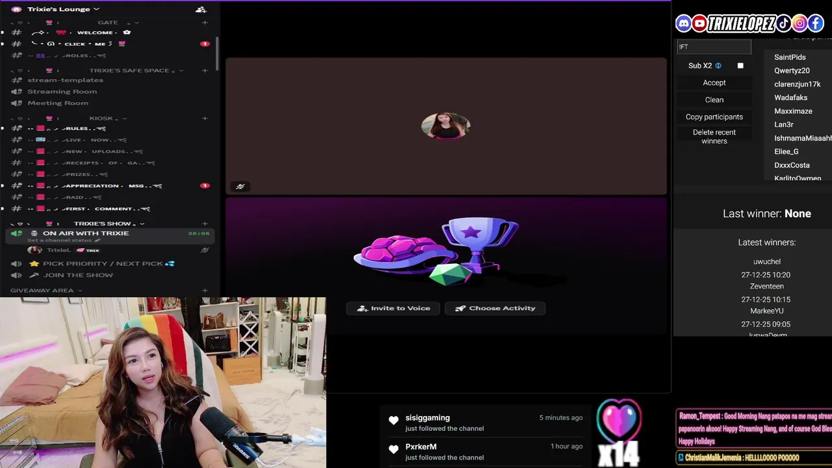Toggle the Sub X2 checkbox
The image size is (832, 468).
click(x=740, y=66)
